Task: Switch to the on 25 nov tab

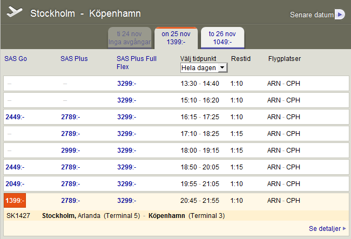Action: pos(176,37)
